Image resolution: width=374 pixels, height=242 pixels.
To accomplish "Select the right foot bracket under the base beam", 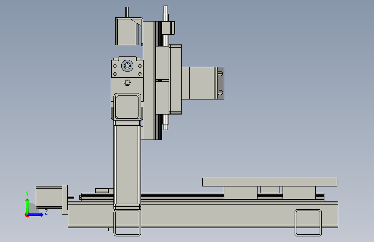I will tap(308, 223).
